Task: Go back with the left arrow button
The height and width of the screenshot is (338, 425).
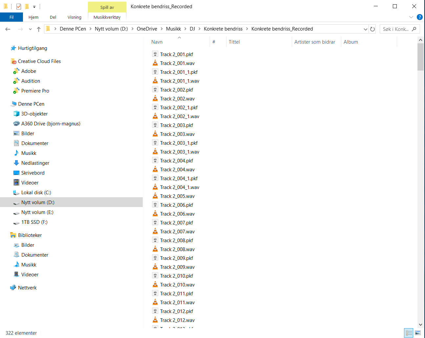Action: (x=8, y=29)
